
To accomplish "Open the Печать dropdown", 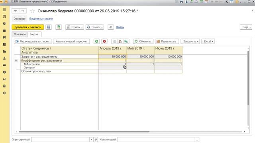I will pyautogui.click(x=95, y=27).
